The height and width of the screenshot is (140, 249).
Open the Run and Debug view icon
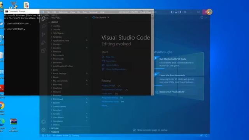pyautogui.click(x=43, y=42)
